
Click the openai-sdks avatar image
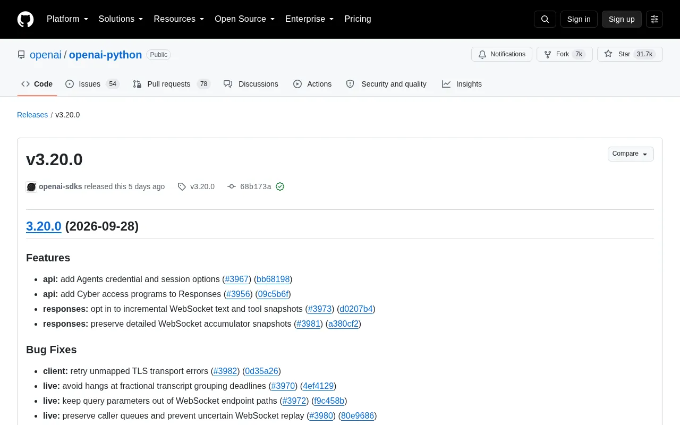click(31, 186)
